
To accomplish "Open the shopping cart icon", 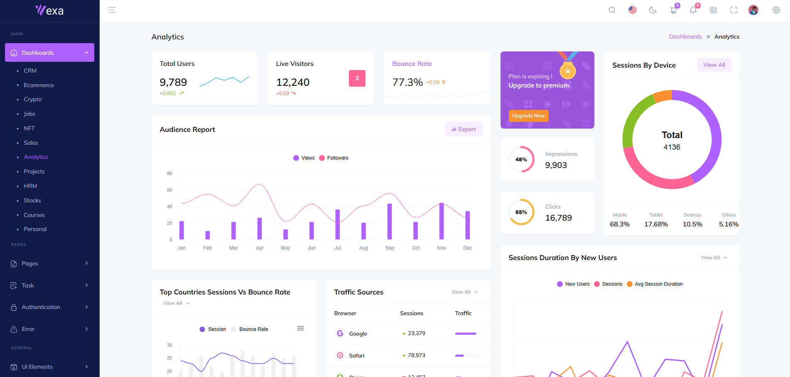I will (673, 10).
